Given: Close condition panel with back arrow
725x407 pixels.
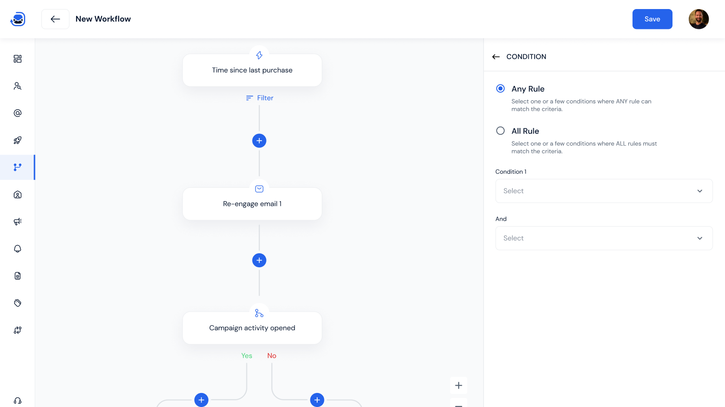Looking at the screenshot, I should [496, 57].
